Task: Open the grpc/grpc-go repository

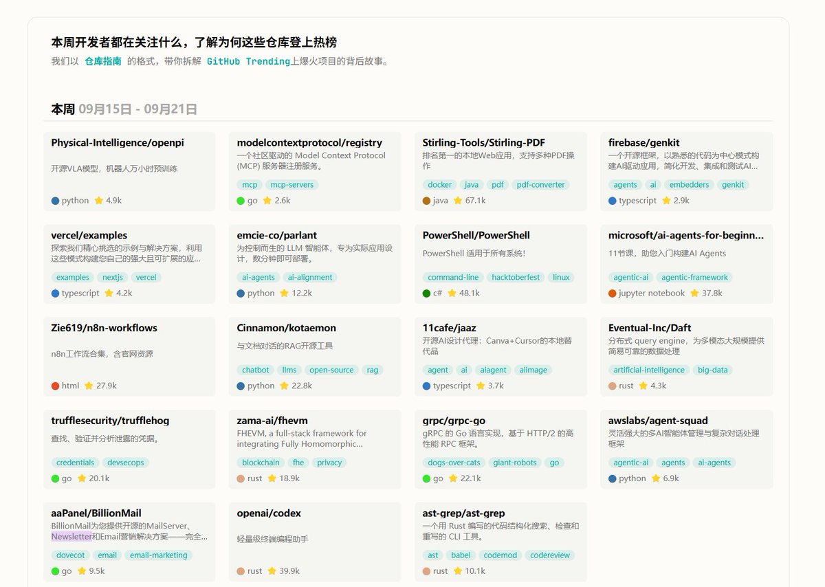Action: point(453,421)
